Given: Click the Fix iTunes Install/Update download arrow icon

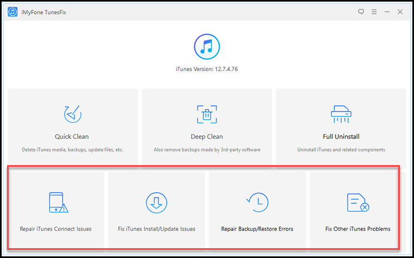Looking at the screenshot, I should (x=156, y=203).
